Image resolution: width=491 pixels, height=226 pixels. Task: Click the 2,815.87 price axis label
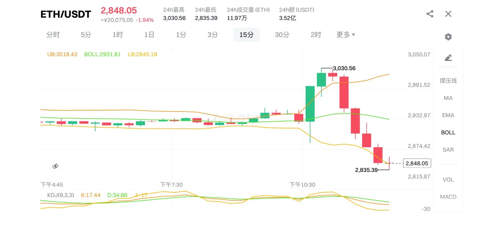coord(419,177)
